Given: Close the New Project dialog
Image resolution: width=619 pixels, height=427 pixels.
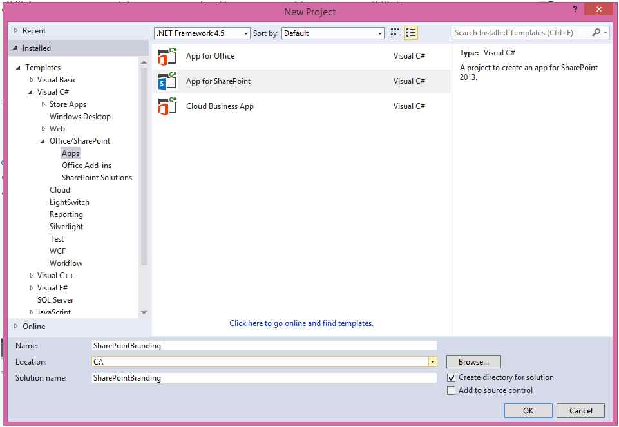Looking at the screenshot, I should [598, 9].
